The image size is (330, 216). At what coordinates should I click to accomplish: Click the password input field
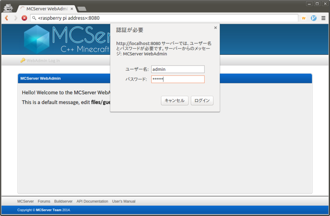point(178,79)
